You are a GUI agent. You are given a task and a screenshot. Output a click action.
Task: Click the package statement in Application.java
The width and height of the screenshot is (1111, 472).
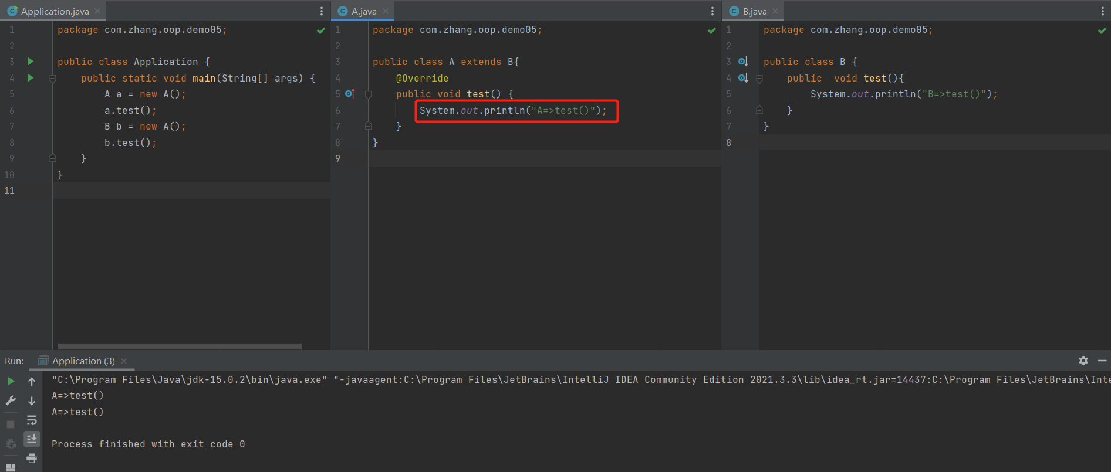pyautogui.click(x=142, y=30)
